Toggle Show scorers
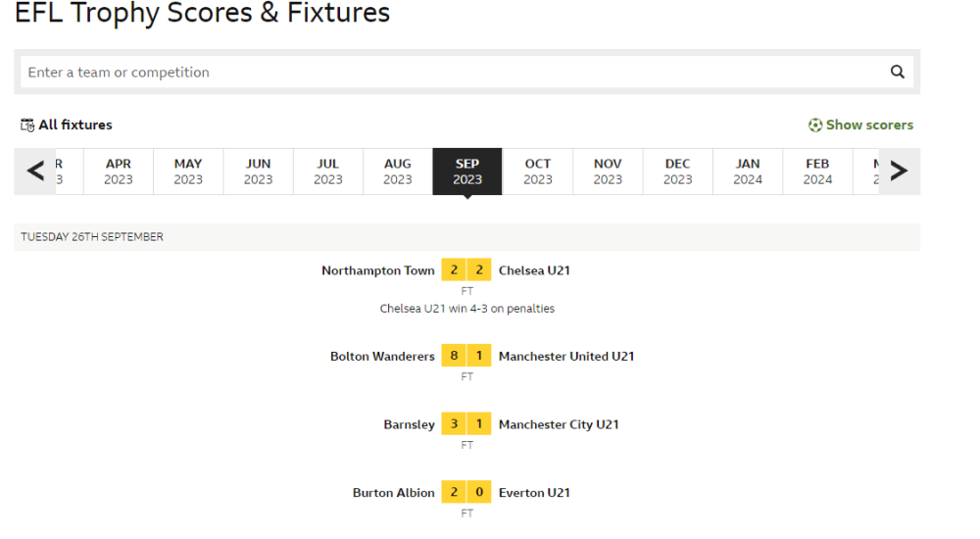 860,125
